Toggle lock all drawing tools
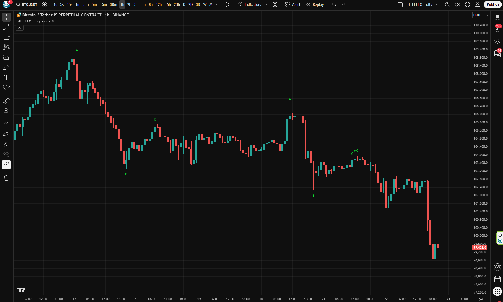The image size is (503, 302). 6,145
